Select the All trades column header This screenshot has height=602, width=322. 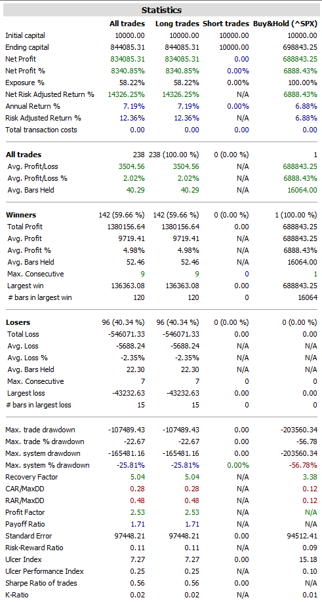pyautogui.click(x=127, y=24)
